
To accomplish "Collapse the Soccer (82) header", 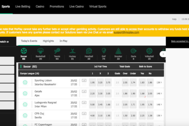I will (x=91, y=66).
